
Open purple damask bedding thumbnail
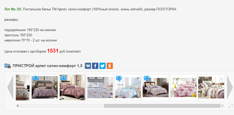coord(45,88)
